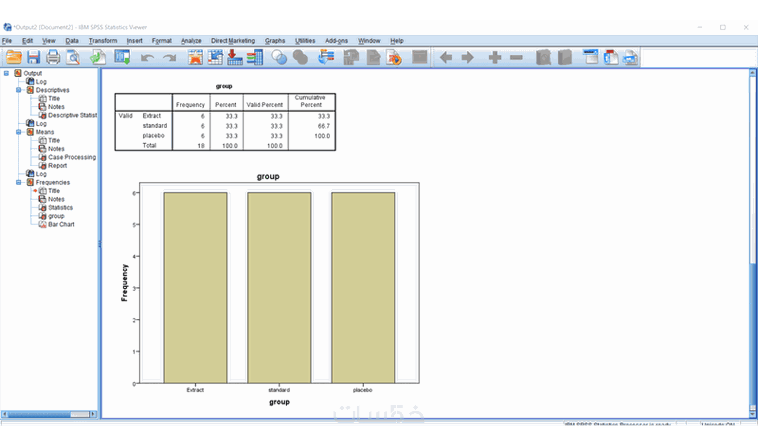Click the viewer vertical scrollbar up arrow

pos(753,72)
